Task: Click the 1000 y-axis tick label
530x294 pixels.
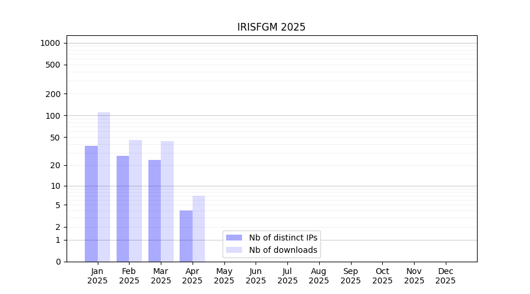Action: pyautogui.click(x=50, y=43)
